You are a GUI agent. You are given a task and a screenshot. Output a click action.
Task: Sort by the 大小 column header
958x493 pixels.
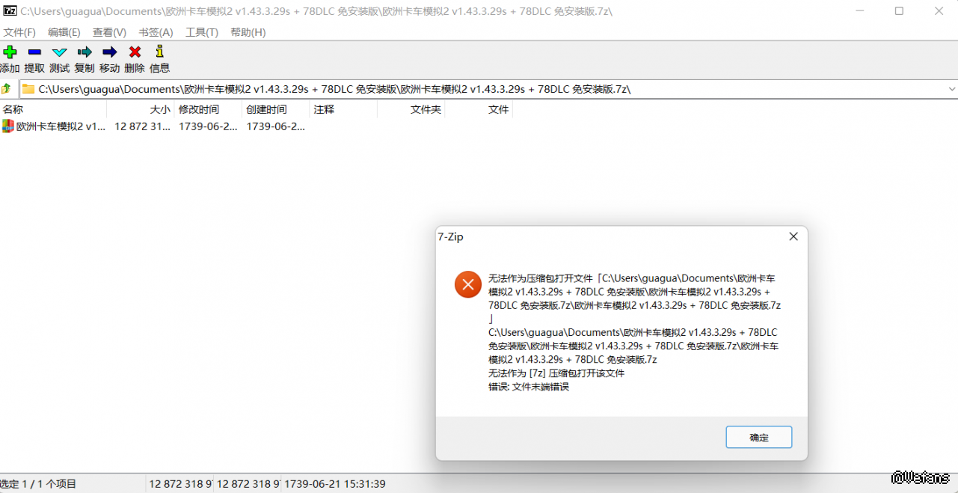[141, 109]
